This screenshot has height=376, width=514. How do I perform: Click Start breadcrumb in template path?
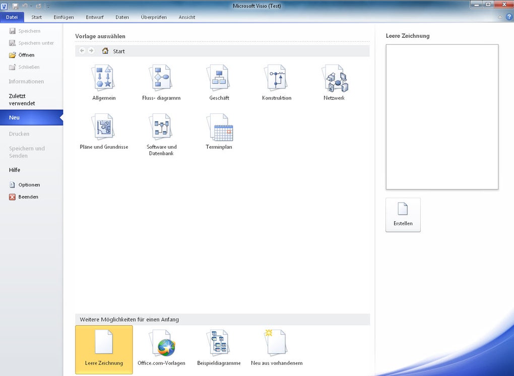(x=118, y=51)
